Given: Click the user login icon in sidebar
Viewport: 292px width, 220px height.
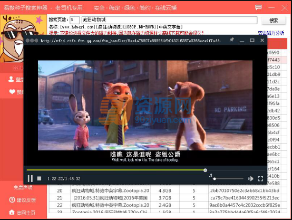Looking at the screenshot, I should [11, 79].
